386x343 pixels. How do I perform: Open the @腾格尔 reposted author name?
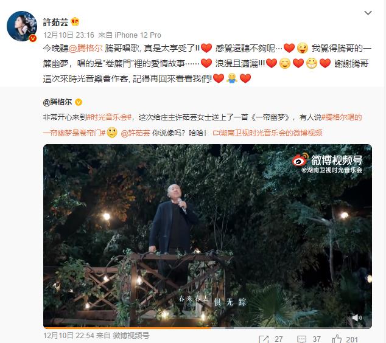click(x=57, y=102)
